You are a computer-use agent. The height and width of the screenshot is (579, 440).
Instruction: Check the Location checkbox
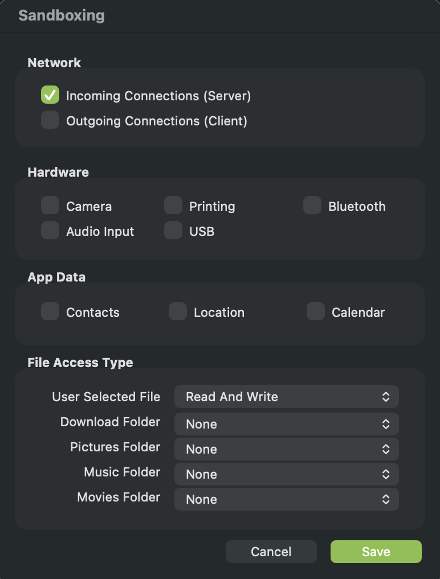pyautogui.click(x=178, y=312)
